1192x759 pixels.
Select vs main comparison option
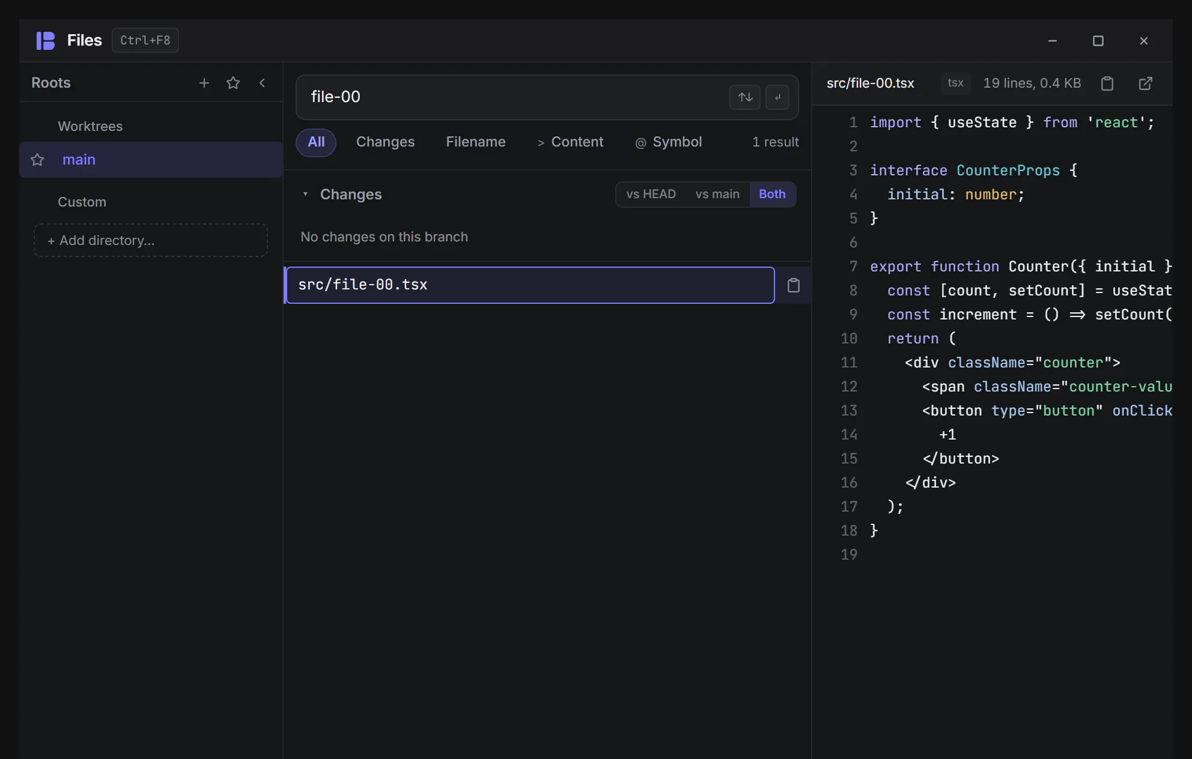click(x=717, y=195)
